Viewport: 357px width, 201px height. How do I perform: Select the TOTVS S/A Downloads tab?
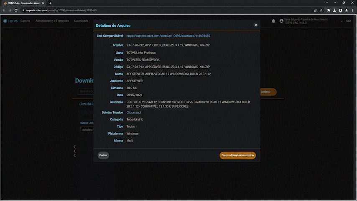click(x=24, y=3)
